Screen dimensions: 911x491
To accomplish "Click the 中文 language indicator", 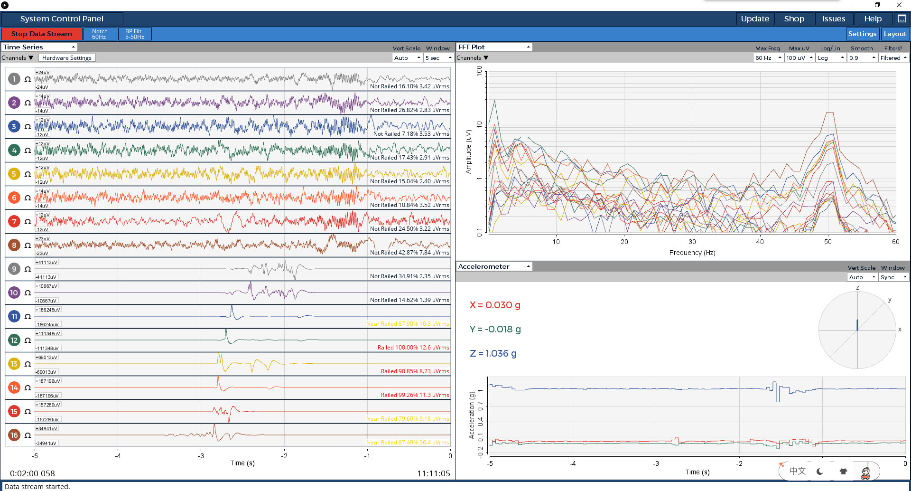I will pyautogui.click(x=798, y=471).
